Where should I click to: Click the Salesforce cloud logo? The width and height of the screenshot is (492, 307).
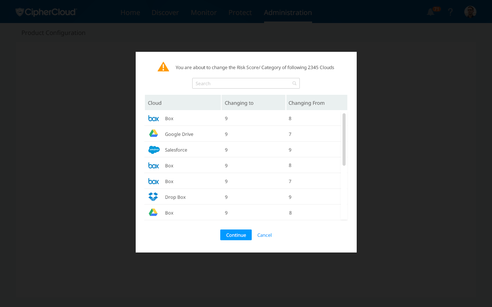click(154, 150)
